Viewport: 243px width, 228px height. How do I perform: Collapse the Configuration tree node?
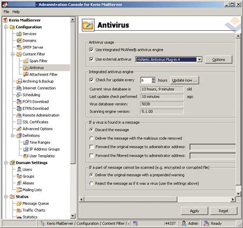coord(6,27)
